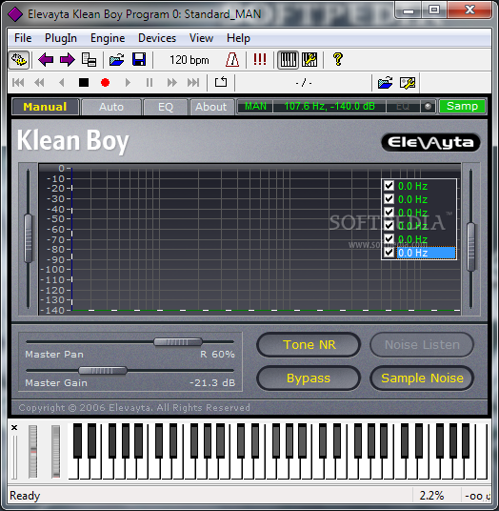Screen dimensions: 499x511
Task: Toggle the loop playback icon
Action: [221, 82]
